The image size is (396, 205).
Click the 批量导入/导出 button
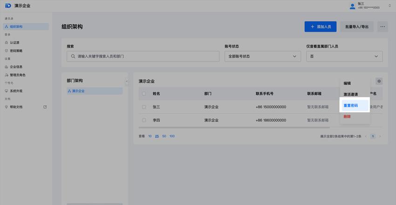(x=357, y=27)
